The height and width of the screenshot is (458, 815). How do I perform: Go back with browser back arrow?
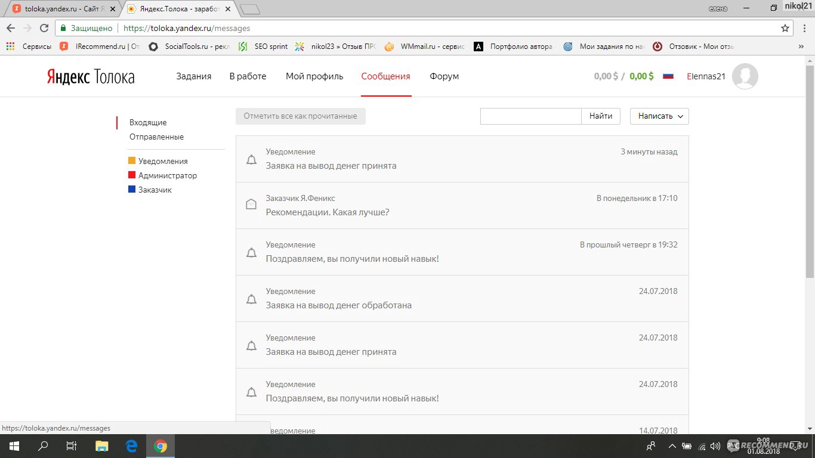pos(11,28)
